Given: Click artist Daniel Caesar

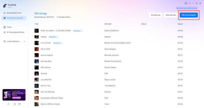Looking at the screenshot, I should click(x=110, y=67).
